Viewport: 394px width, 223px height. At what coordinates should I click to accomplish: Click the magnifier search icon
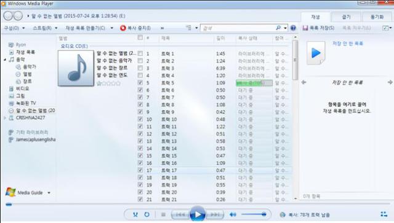click(x=278, y=28)
